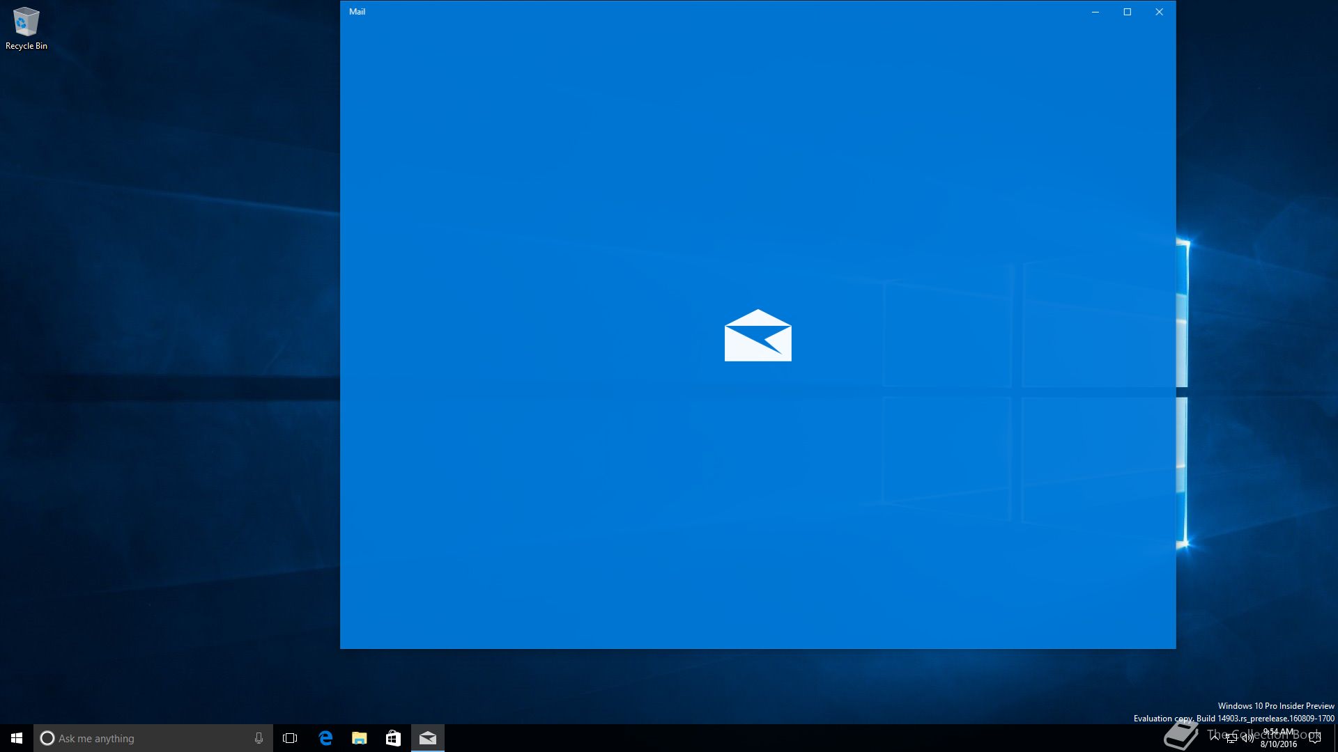Close the Mail window
Image resolution: width=1338 pixels, height=752 pixels.
[x=1160, y=12]
